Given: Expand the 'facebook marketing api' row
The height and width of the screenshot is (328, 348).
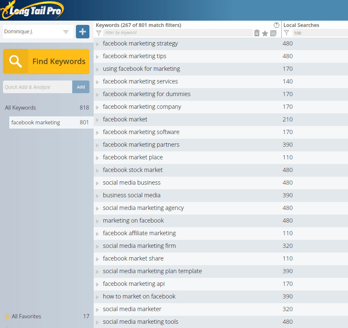Looking at the screenshot, I should tap(97, 284).
